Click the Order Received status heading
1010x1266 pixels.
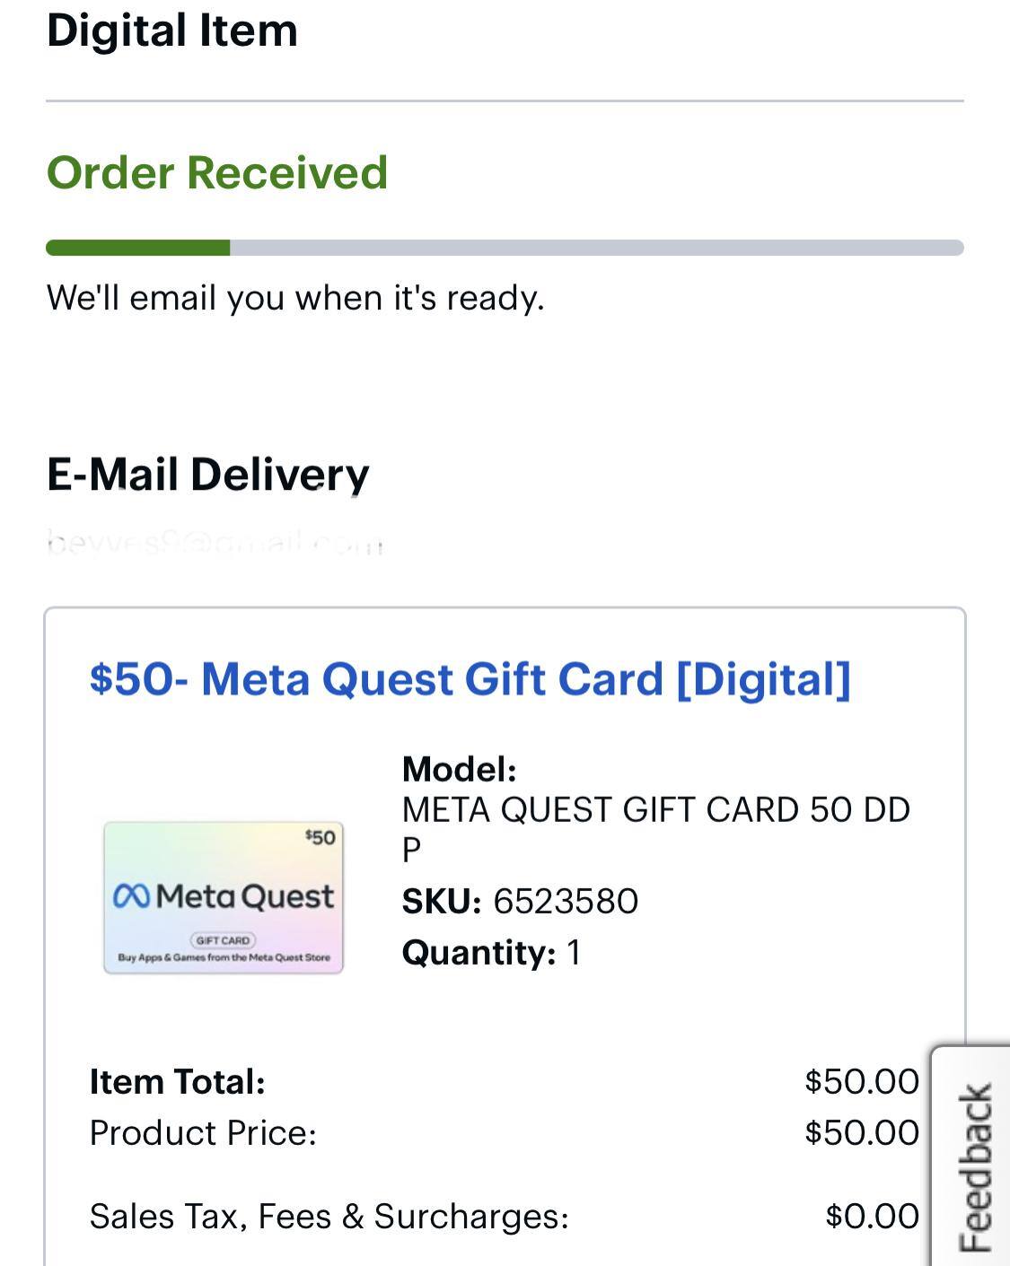tap(217, 172)
